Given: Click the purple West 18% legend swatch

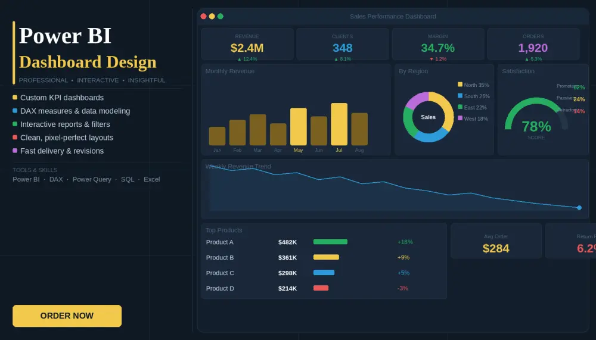Looking at the screenshot, I should [x=460, y=118].
